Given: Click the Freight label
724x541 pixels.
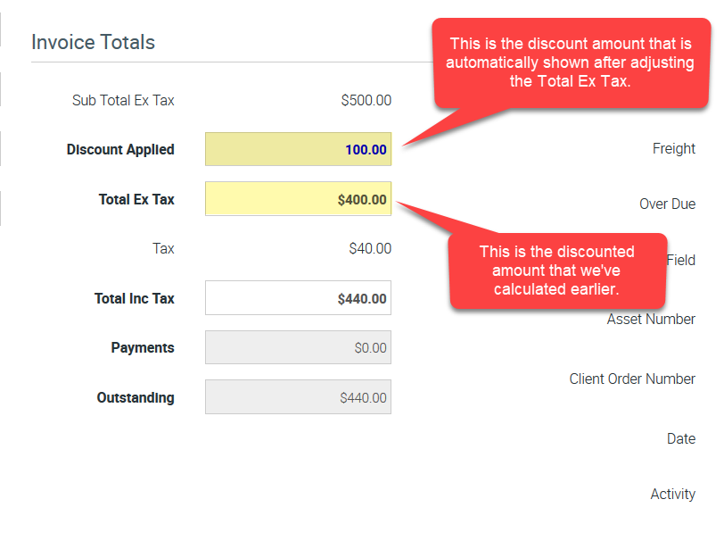Looking at the screenshot, I should pos(673,148).
